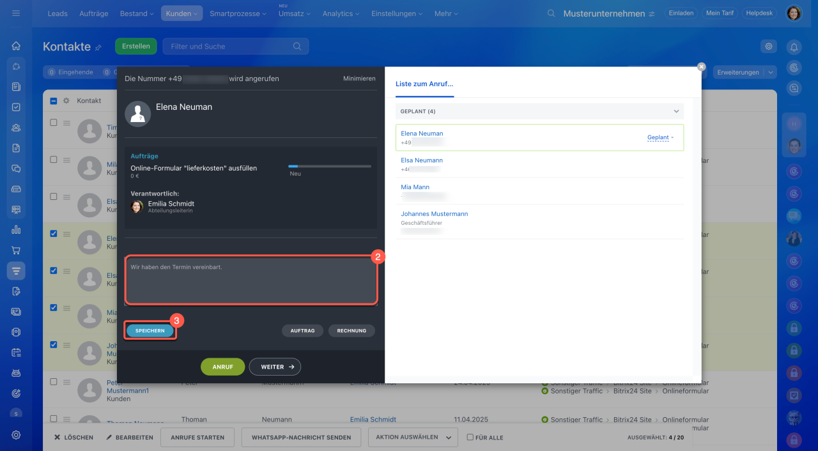
Task: Click the RECHNUNG button
Action: pos(351,331)
